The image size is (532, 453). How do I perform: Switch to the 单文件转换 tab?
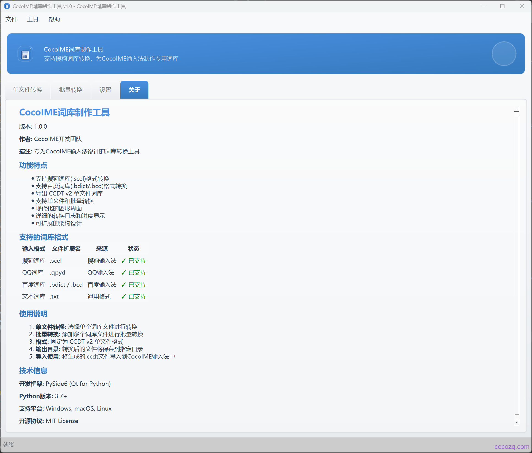(28, 90)
